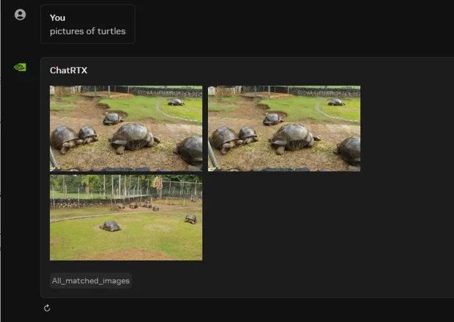Open the bottom grassy enclosure image
The height and width of the screenshot is (322, 454).
126,217
